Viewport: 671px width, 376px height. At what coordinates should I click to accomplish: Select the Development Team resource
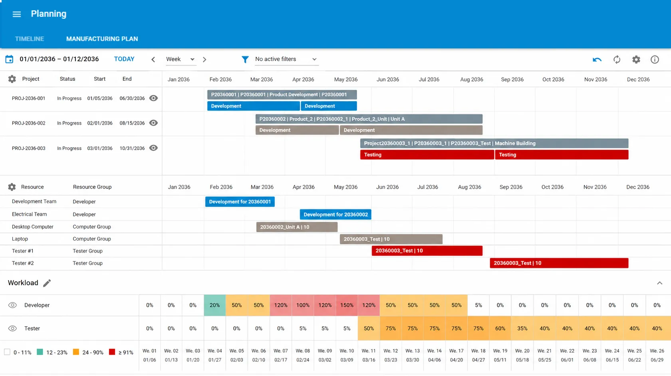tap(34, 201)
